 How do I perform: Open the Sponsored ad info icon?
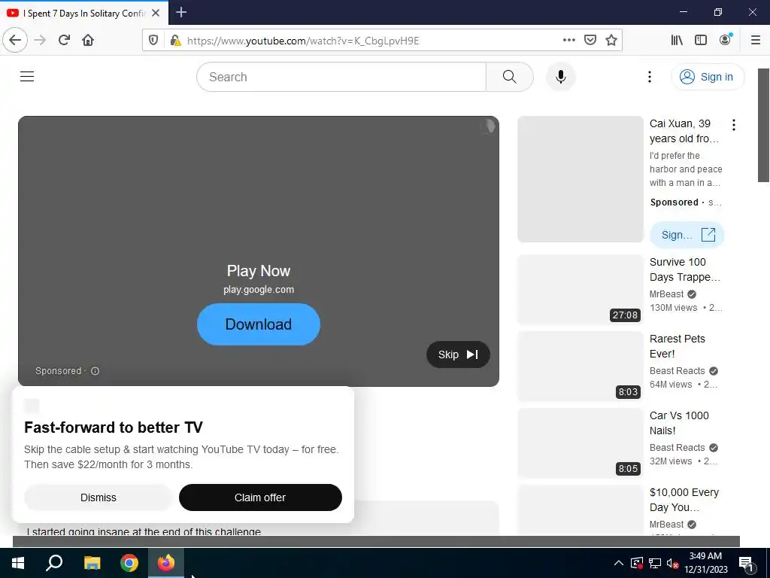tap(95, 371)
